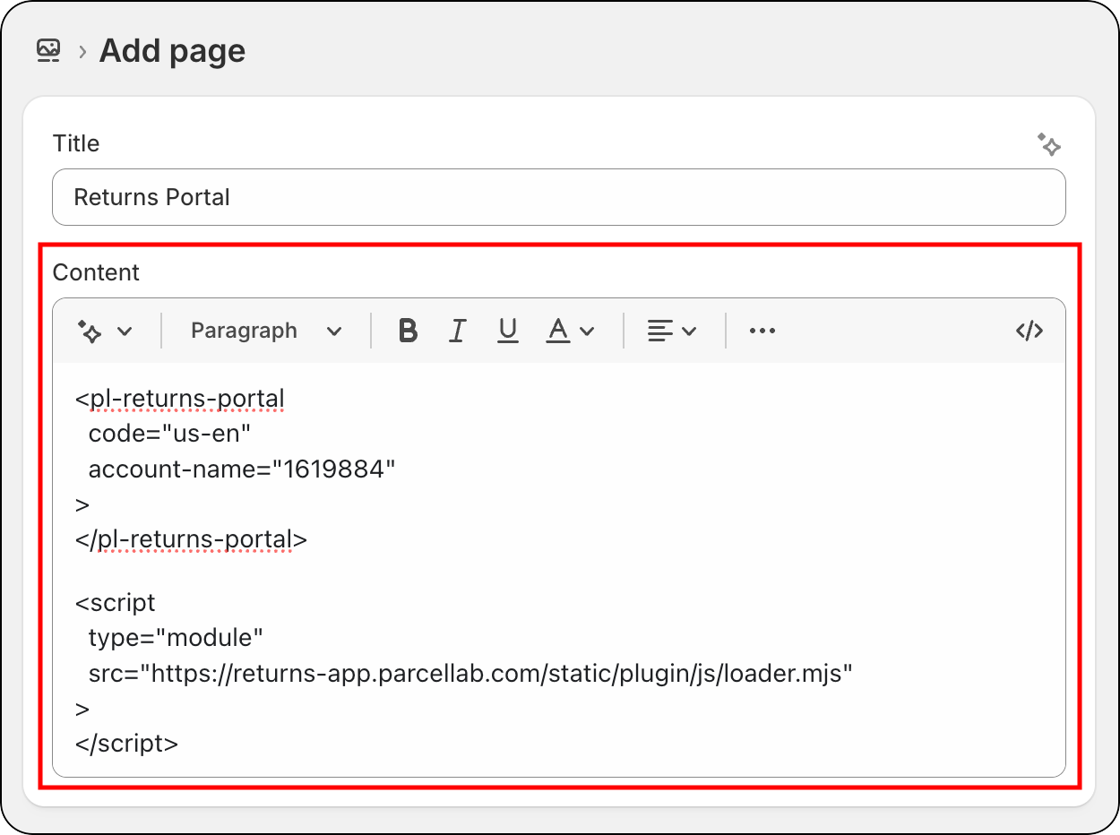Click the text color A icon

(557, 329)
